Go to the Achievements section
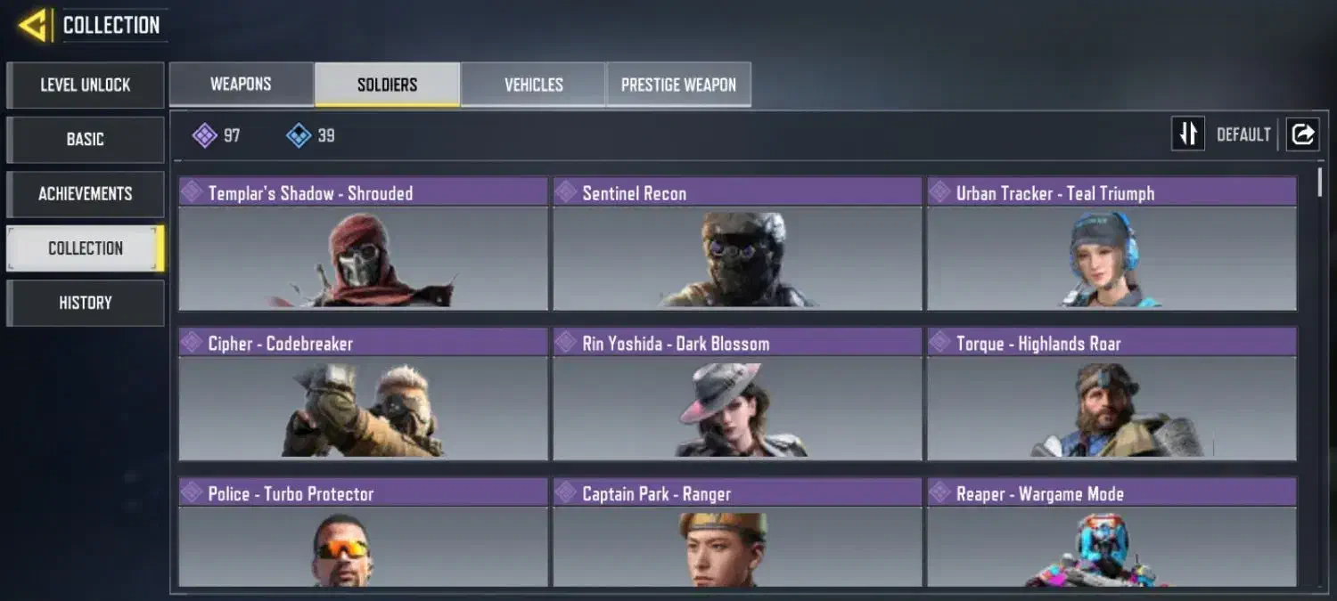The width and height of the screenshot is (1337, 601). point(86,194)
